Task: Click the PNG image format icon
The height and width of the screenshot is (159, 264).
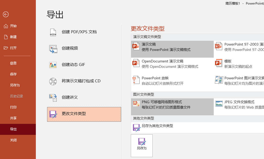Action: pyautogui.click(x=136, y=104)
